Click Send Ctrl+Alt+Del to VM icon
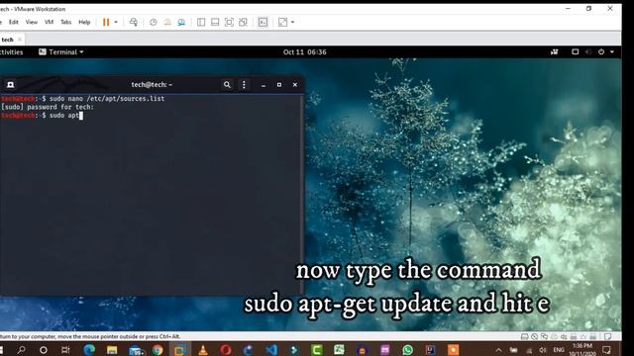 point(134,22)
